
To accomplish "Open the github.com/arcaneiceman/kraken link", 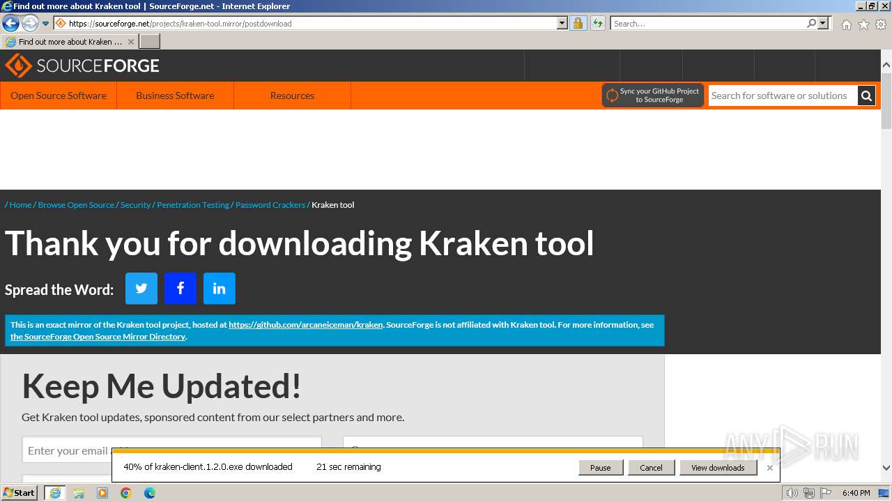I will [306, 325].
